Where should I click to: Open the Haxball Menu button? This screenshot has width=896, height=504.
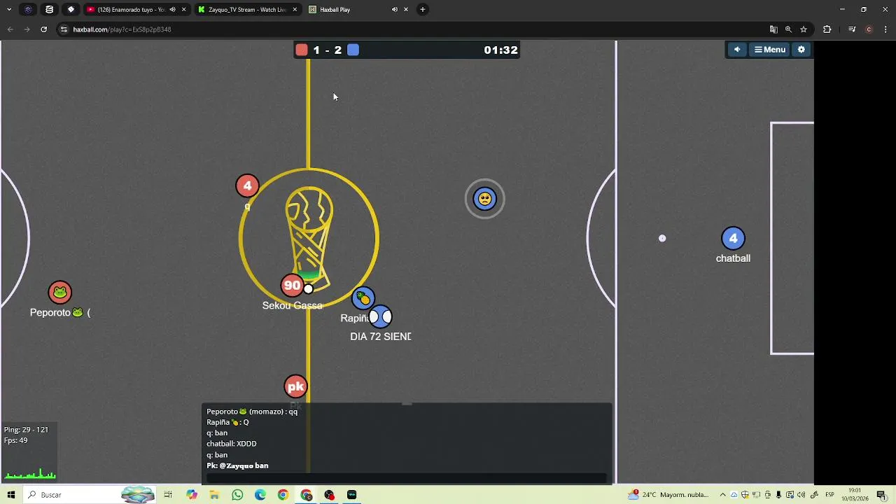tap(770, 50)
